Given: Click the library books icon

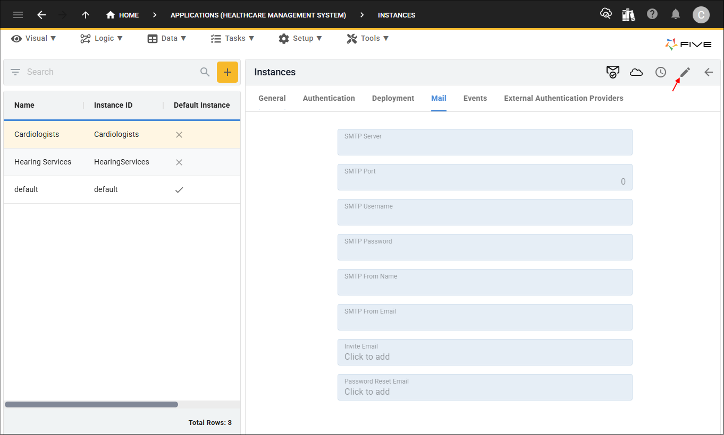Looking at the screenshot, I should click(629, 14).
